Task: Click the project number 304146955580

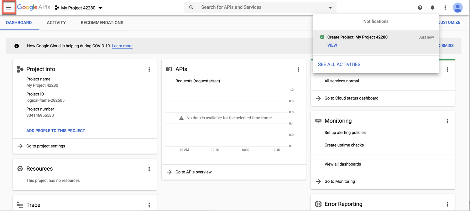Action: (40, 116)
